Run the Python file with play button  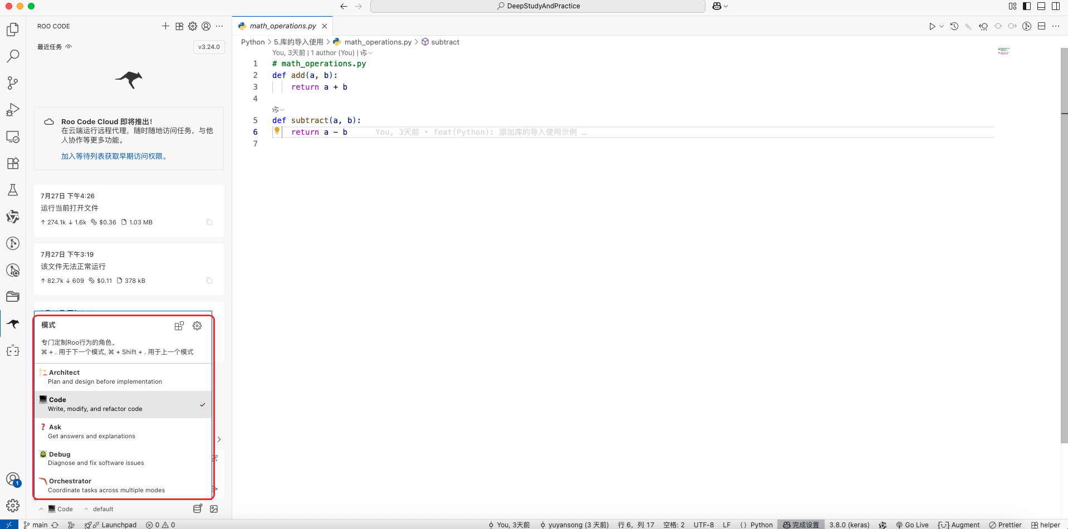[x=932, y=26]
